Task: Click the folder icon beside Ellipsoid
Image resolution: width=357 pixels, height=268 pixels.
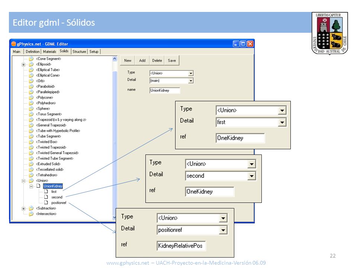Action: click(31, 64)
